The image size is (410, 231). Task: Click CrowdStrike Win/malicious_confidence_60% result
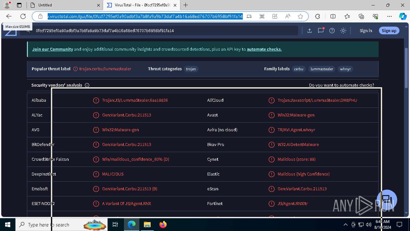click(135, 159)
